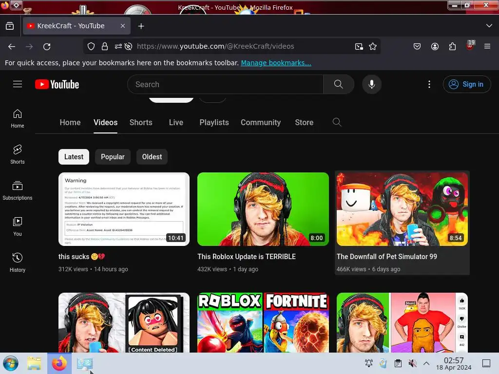This screenshot has height=374, width=499.
Task: Open the Content Deleted thumbnail video
Action: pos(124,322)
